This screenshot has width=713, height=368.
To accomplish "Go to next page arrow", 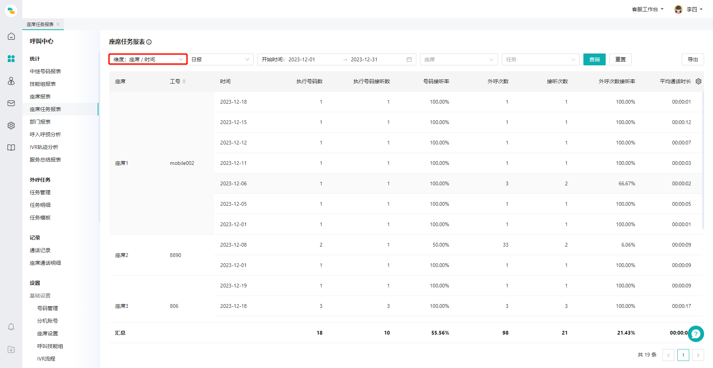I will (698, 355).
